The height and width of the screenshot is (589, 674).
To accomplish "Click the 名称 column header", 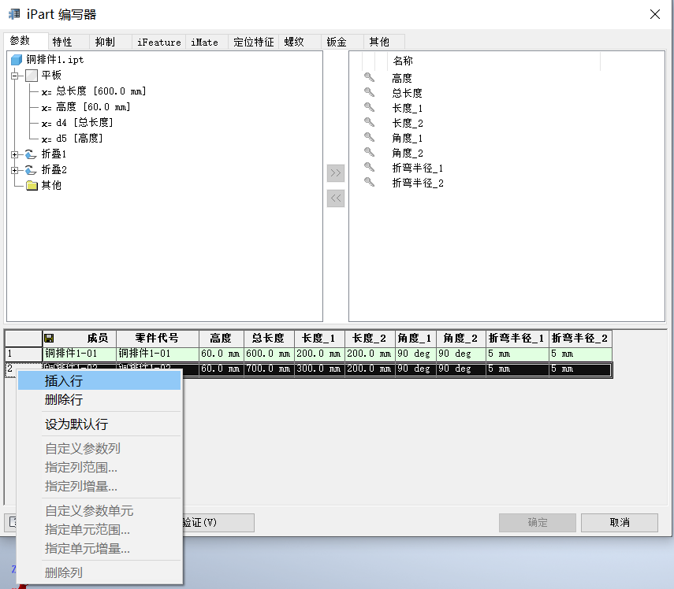I will pyautogui.click(x=493, y=61).
